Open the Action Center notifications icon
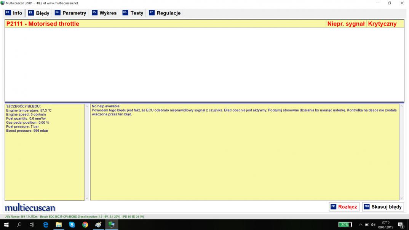This screenshot has width=409, height=230. (x=401, y=225)
